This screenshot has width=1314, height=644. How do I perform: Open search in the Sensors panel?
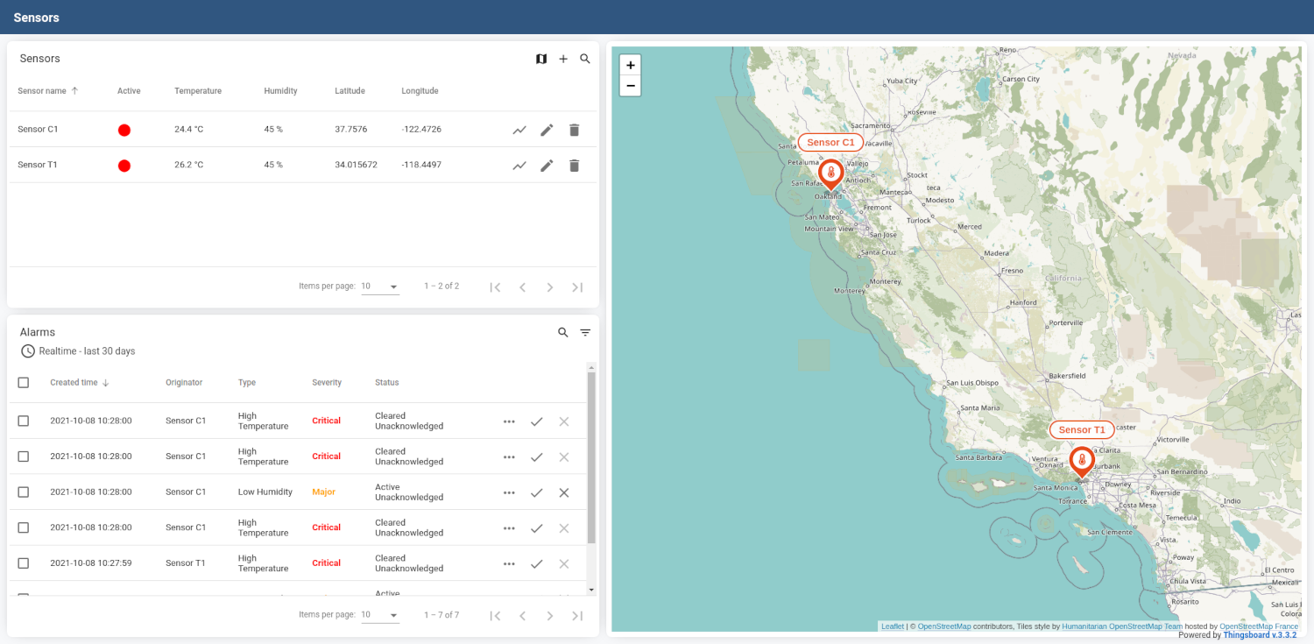585,59
